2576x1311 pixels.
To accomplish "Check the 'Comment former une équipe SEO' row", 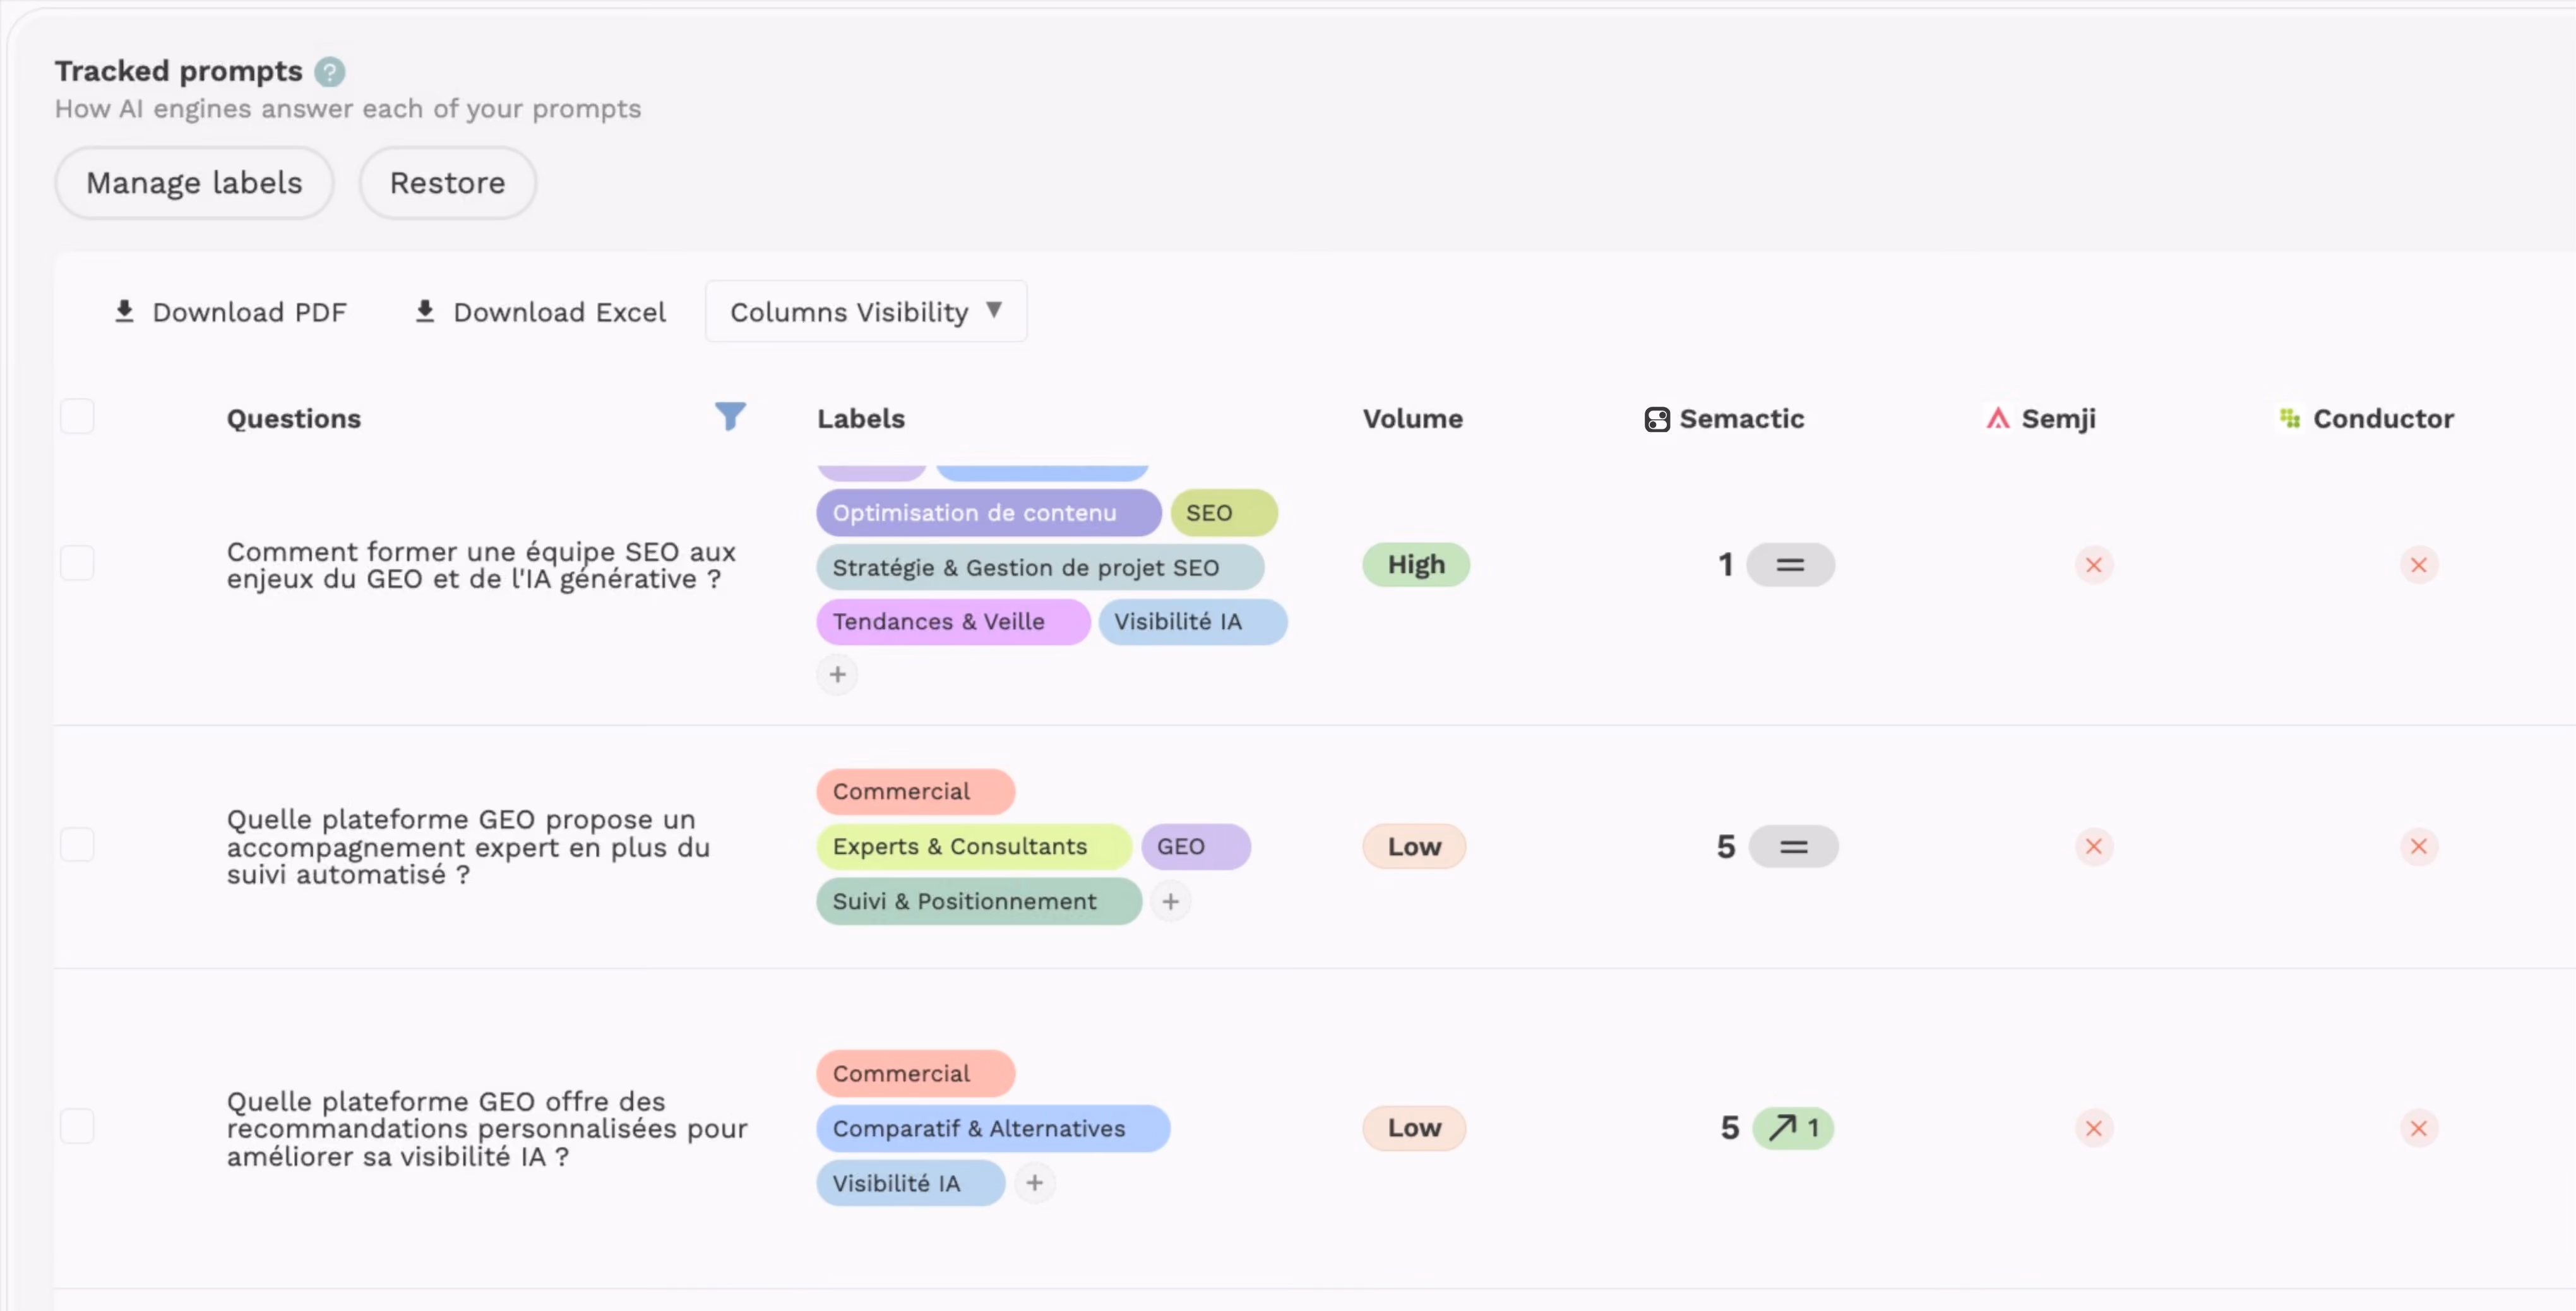I will click(77, 563).
